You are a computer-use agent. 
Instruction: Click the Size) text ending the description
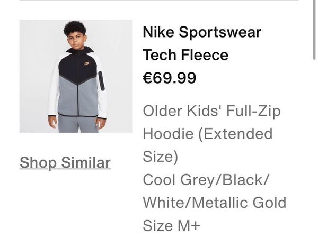click(x=161, y=157)
